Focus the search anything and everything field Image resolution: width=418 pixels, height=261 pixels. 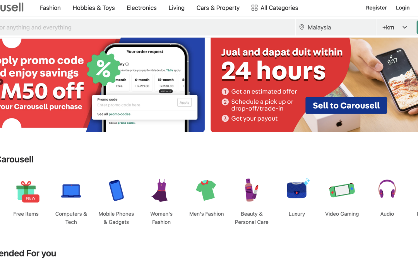click(x=147, y=27)
